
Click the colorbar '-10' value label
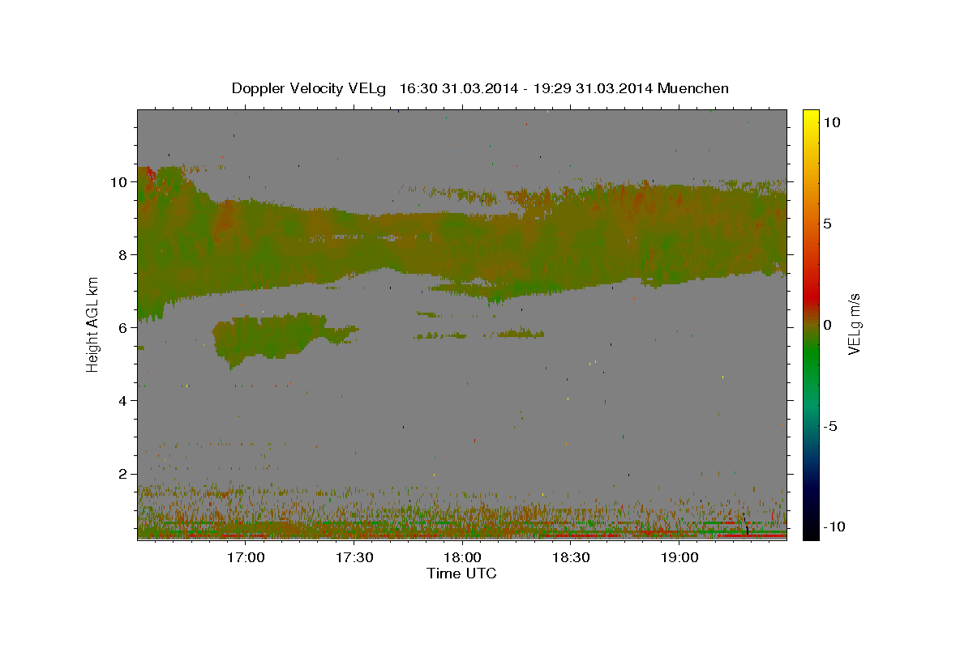click(833, 527)
